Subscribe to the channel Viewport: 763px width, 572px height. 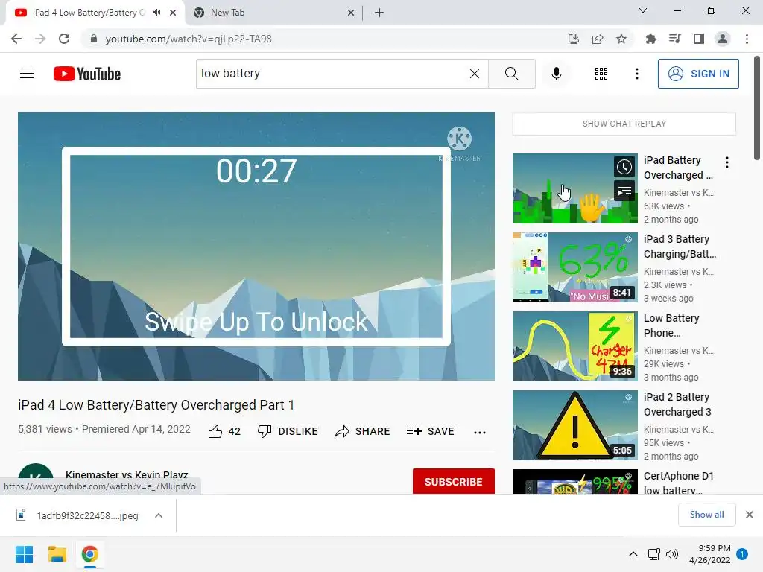point(454,482)
